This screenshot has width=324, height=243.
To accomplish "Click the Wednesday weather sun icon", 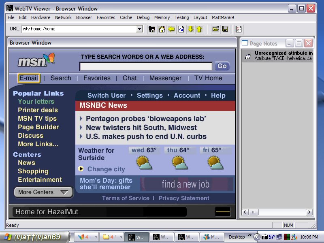I will (144, 163).
